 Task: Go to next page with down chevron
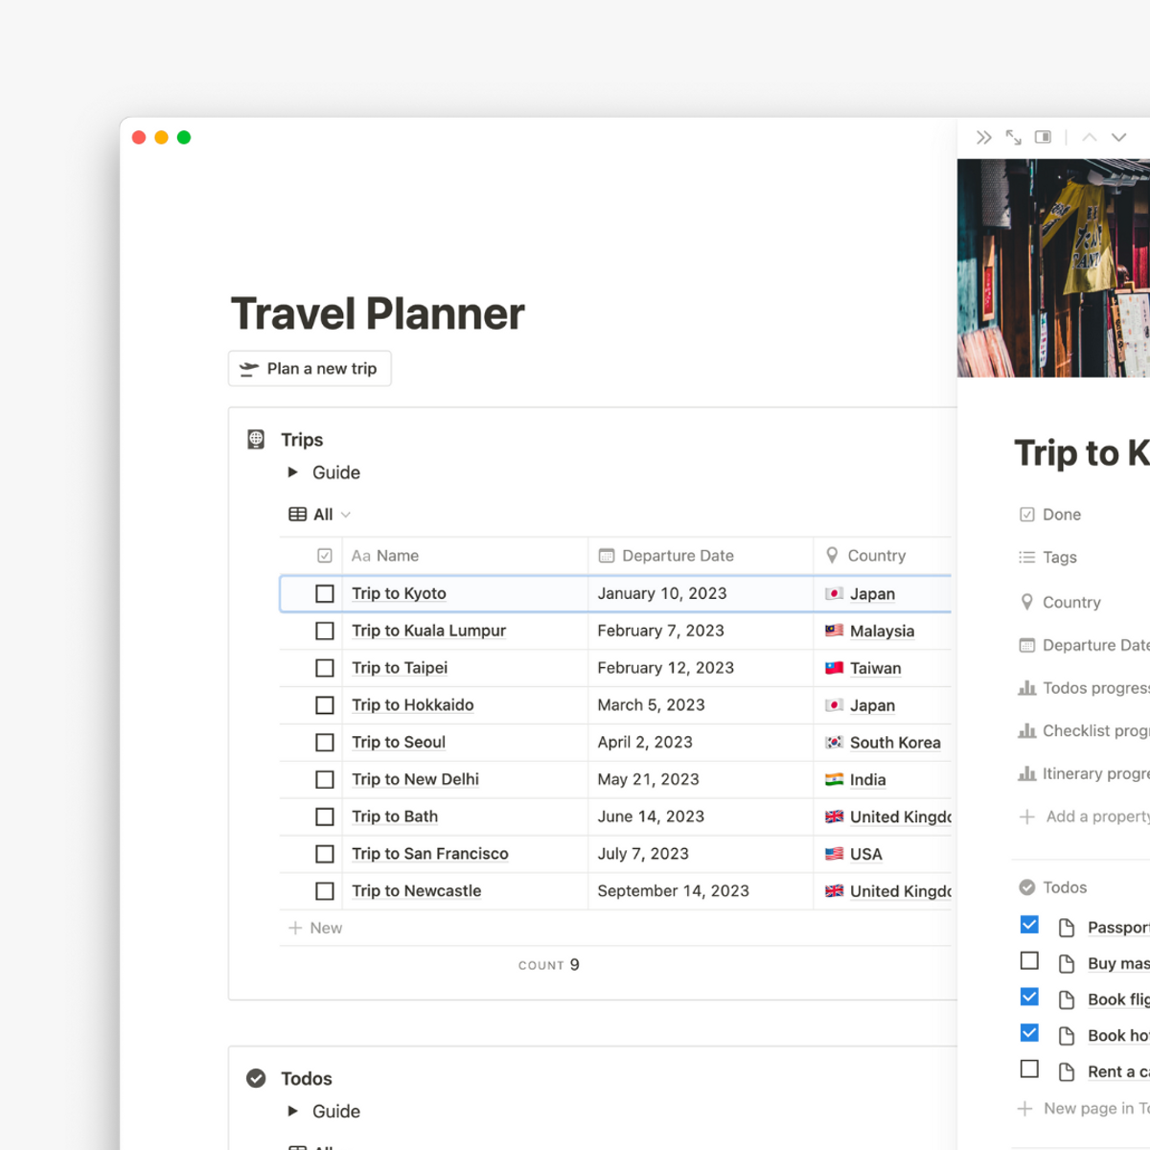[1118, 138]
